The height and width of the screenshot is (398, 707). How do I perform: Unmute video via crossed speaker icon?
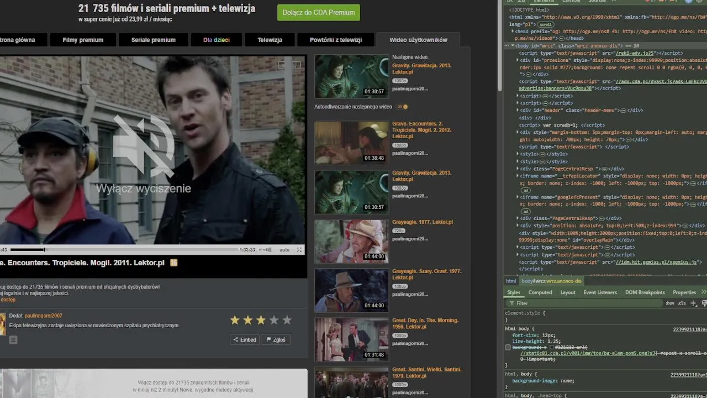point(144,146)
